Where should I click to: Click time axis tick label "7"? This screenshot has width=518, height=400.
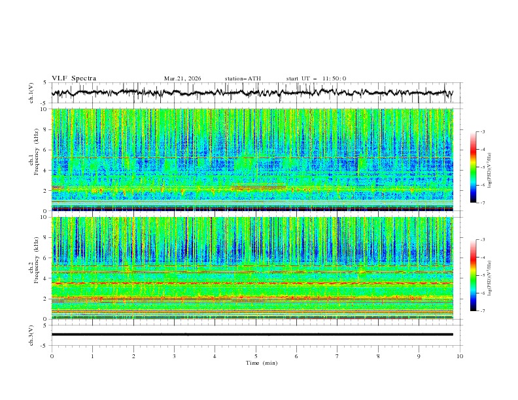tap(337, 356)
